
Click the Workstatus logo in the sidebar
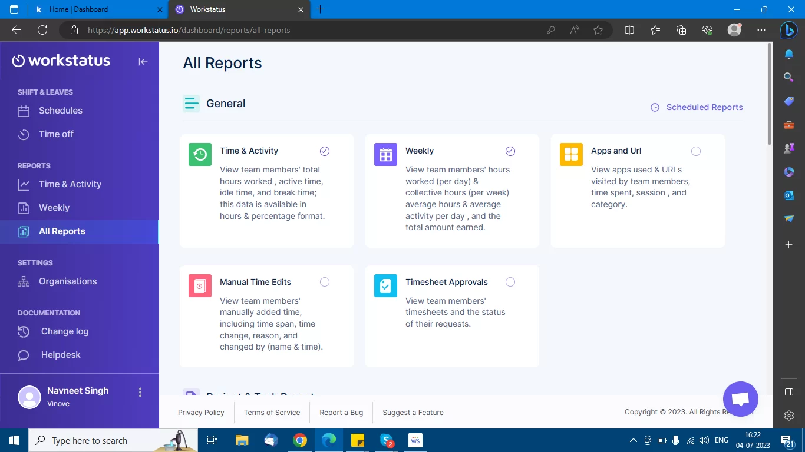(61, 61)
